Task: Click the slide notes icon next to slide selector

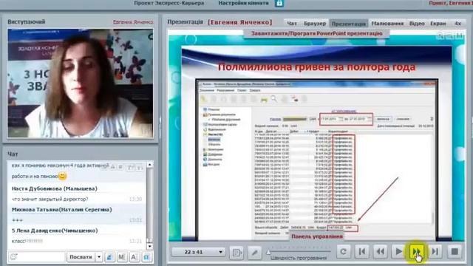Action: pos(236,252)
